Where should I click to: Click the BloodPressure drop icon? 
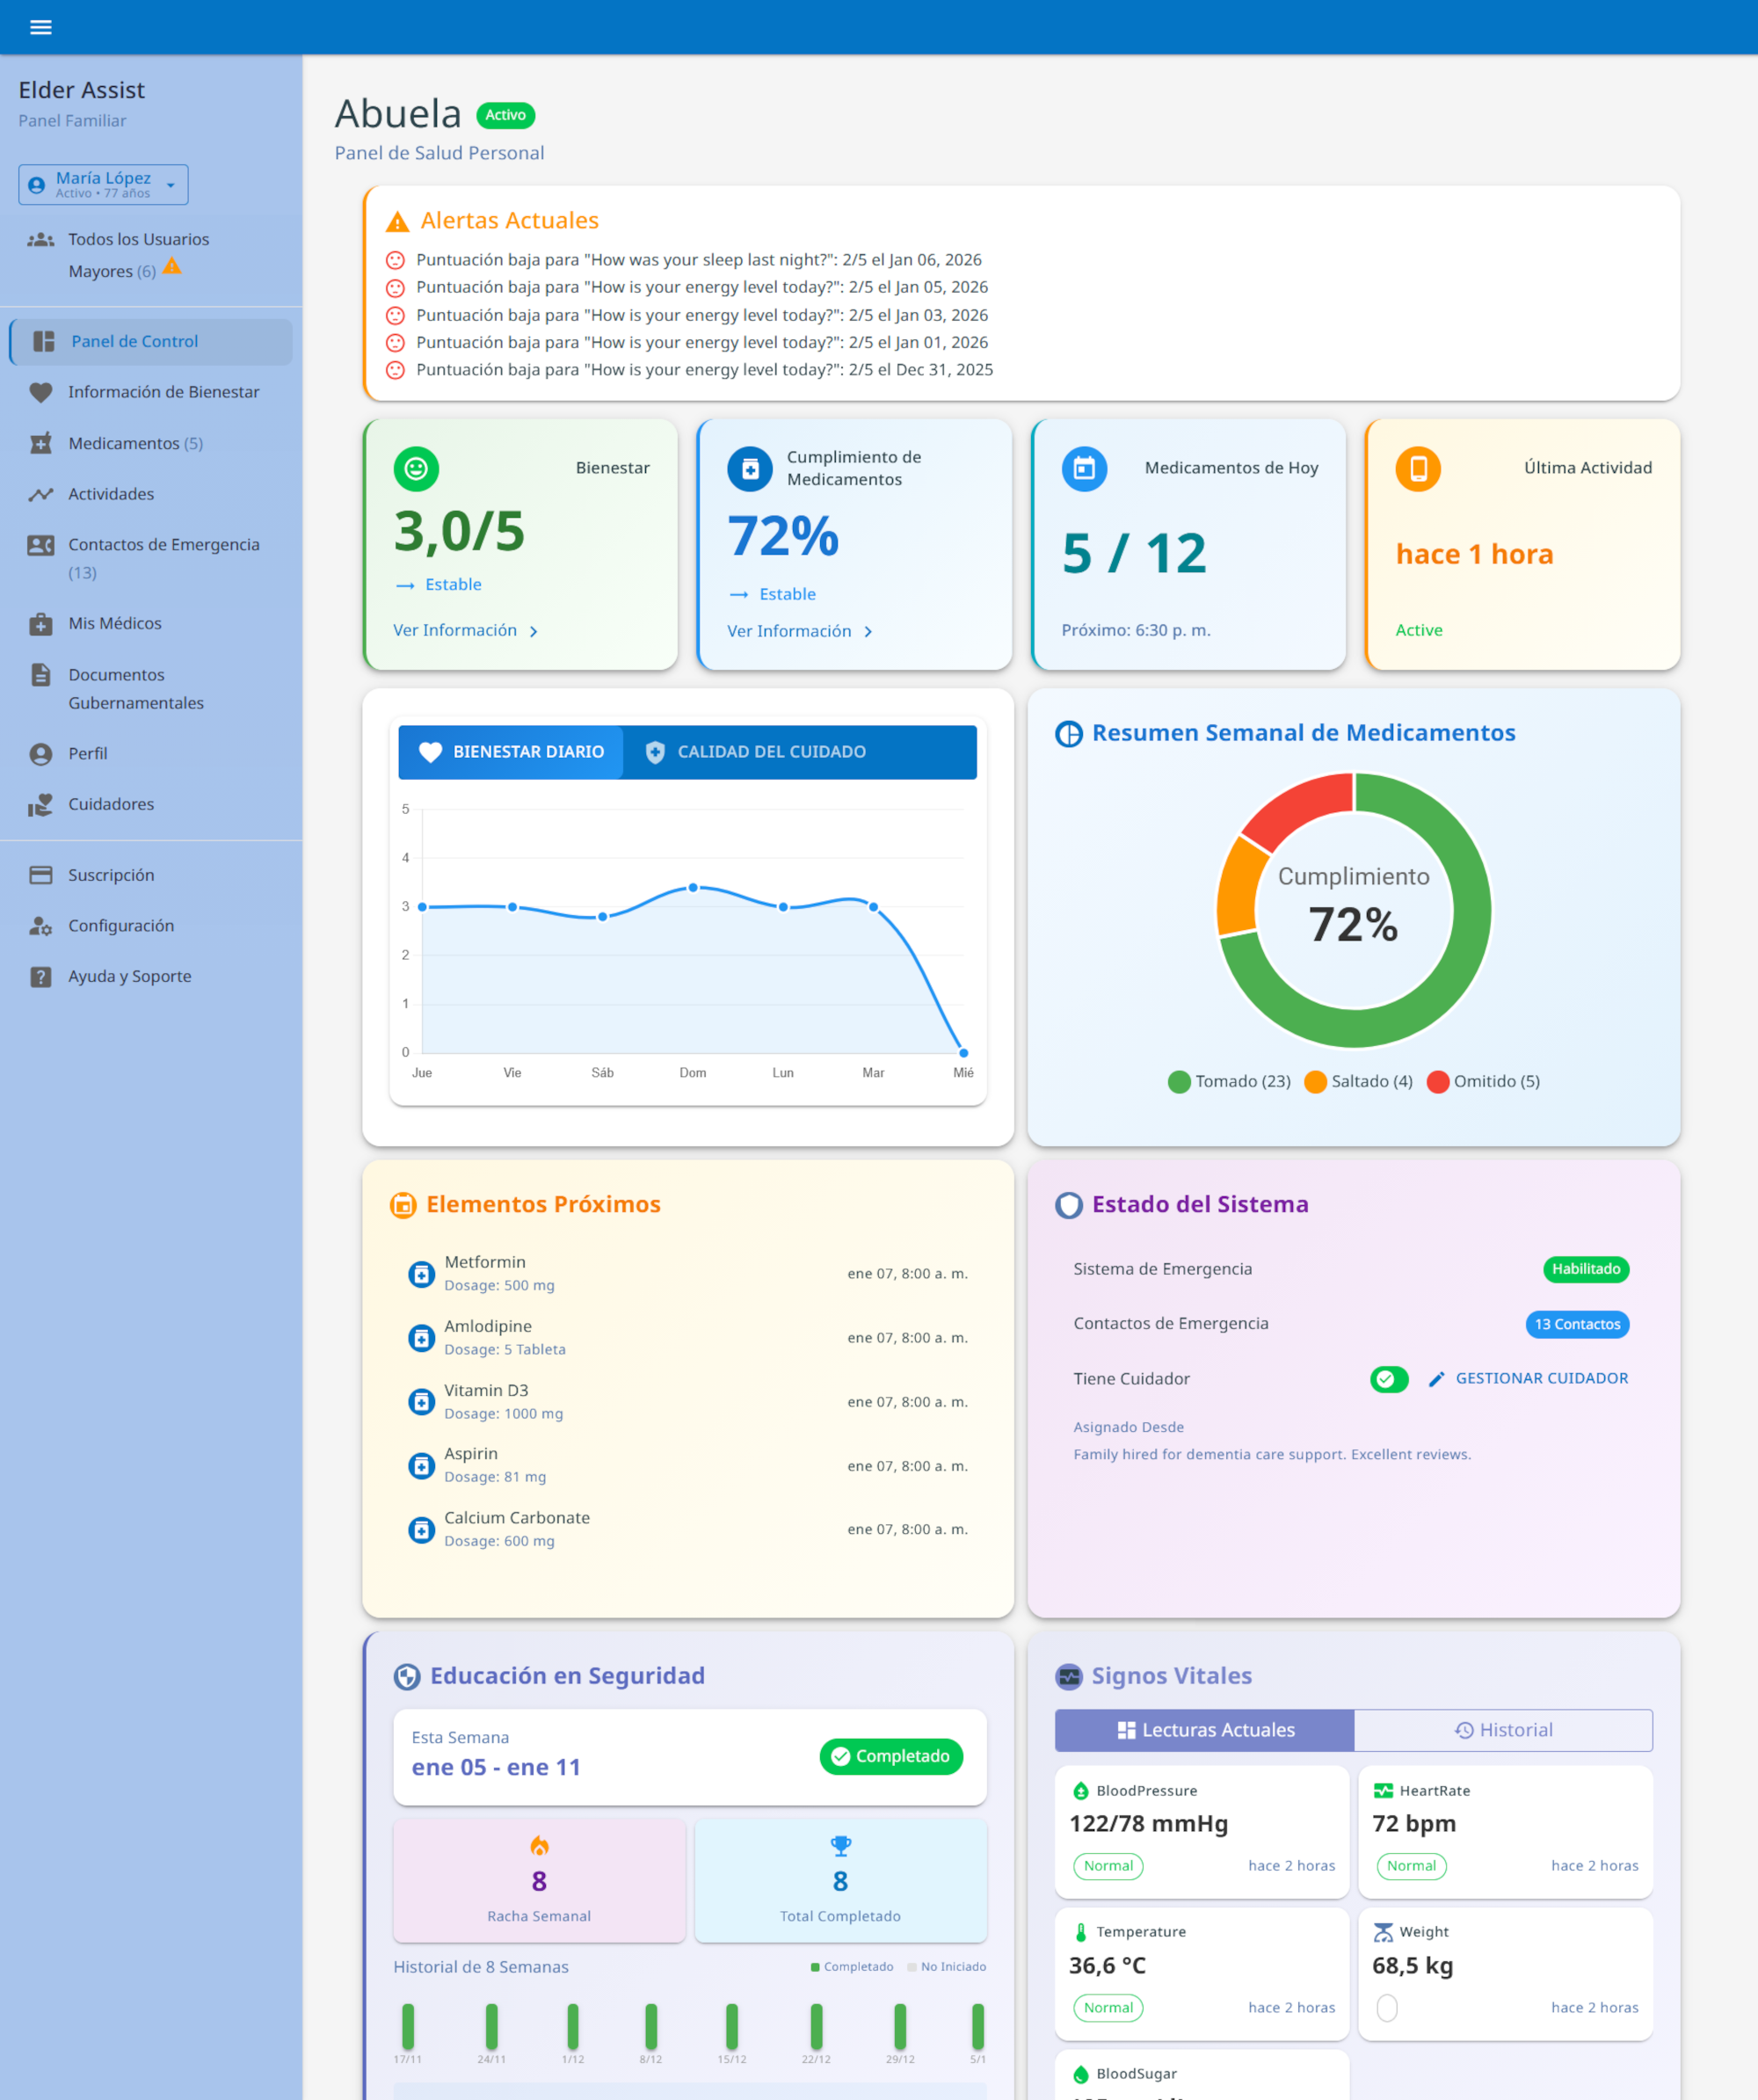(1081, 1791)
